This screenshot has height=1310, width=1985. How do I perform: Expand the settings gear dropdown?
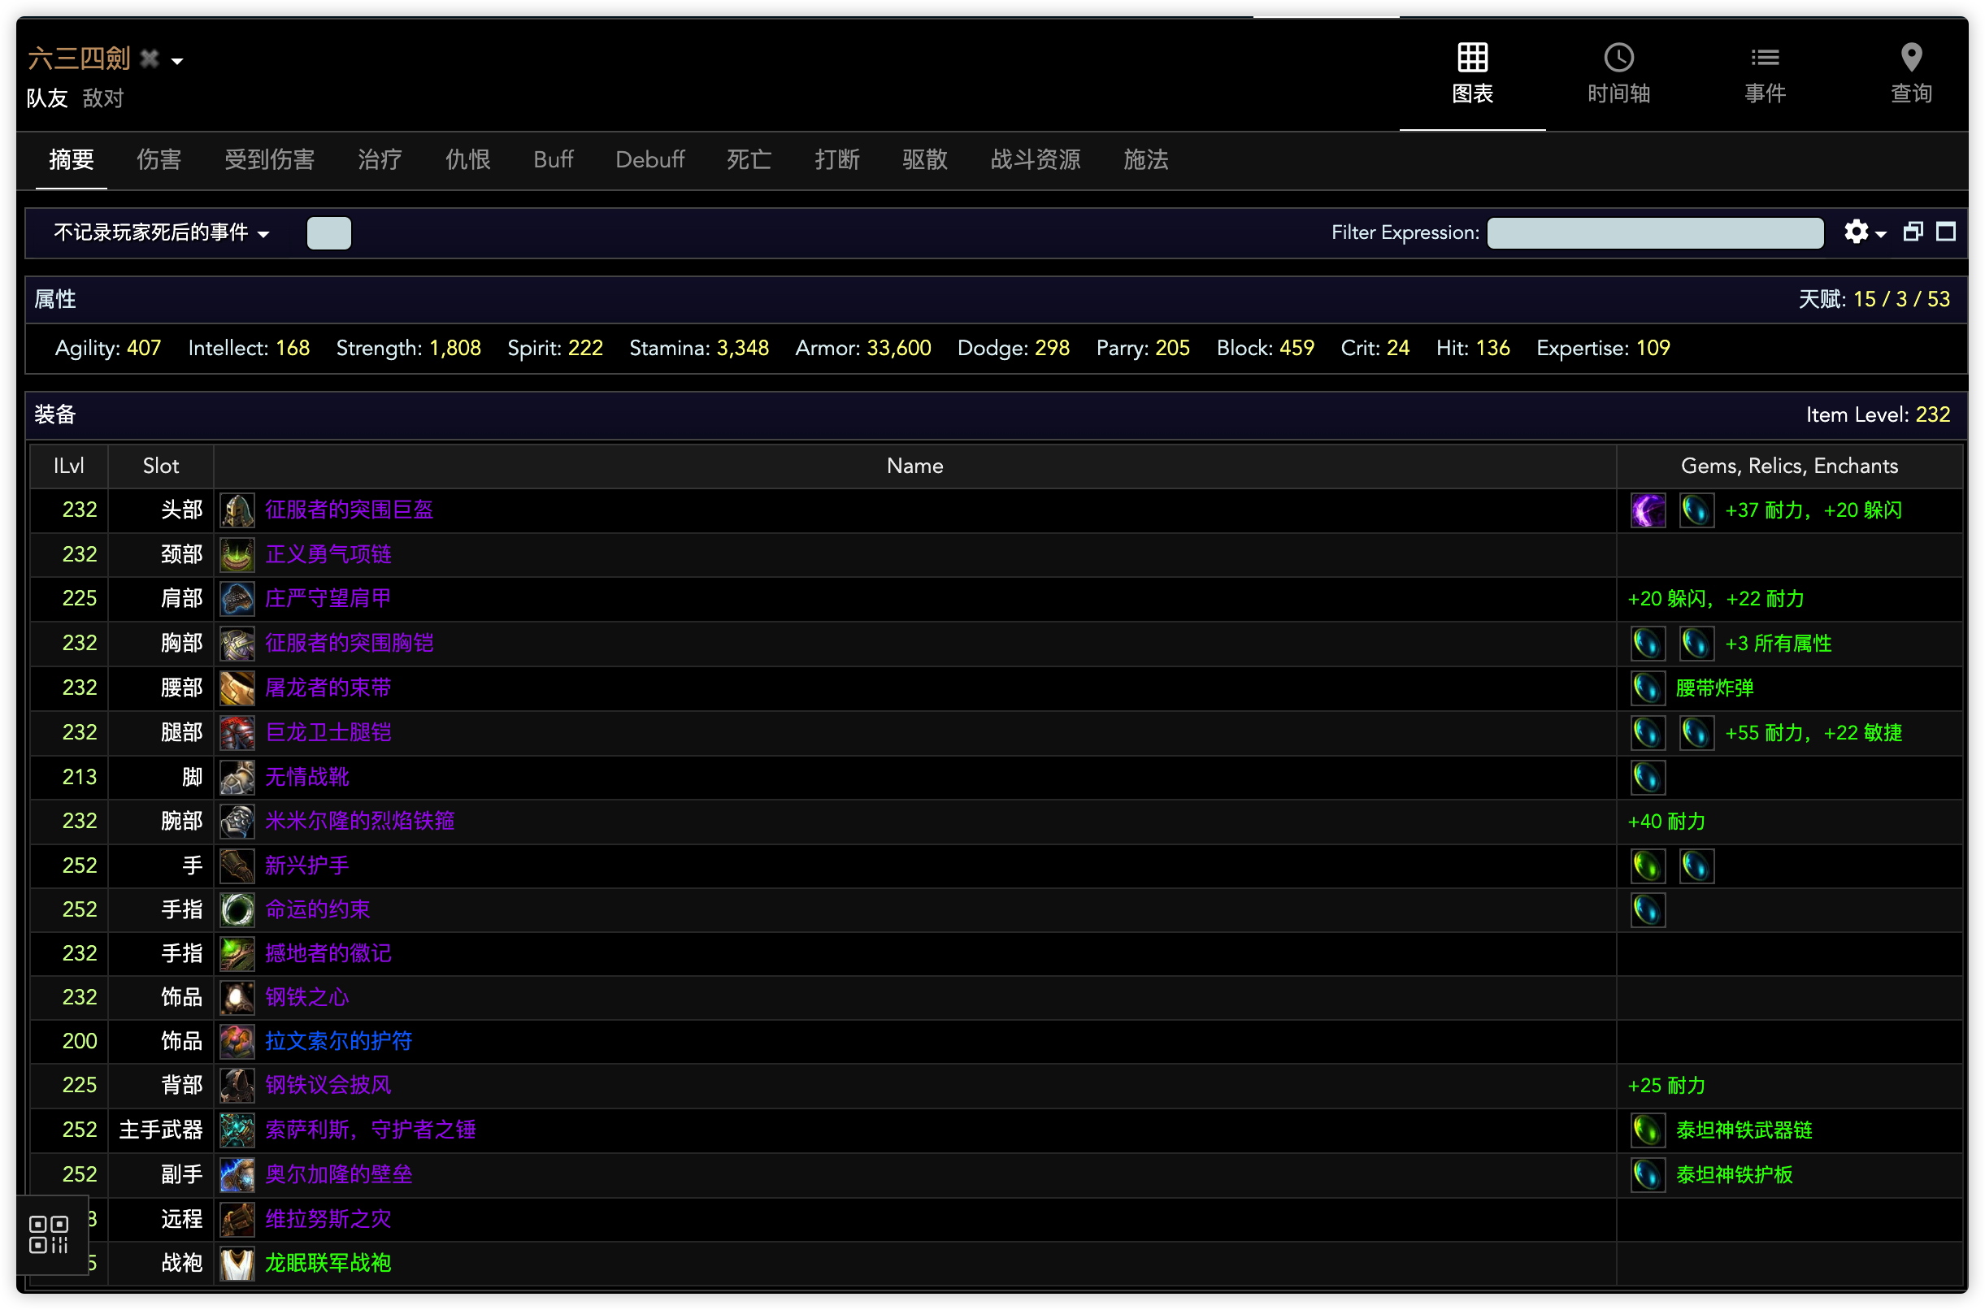click(x=1864, y=232)
